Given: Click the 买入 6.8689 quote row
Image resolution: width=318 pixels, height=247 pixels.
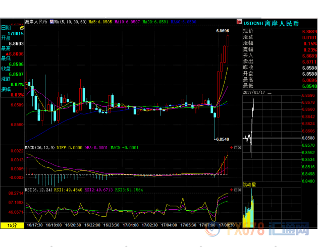Looking at the screenshot, I should point(280,55).
